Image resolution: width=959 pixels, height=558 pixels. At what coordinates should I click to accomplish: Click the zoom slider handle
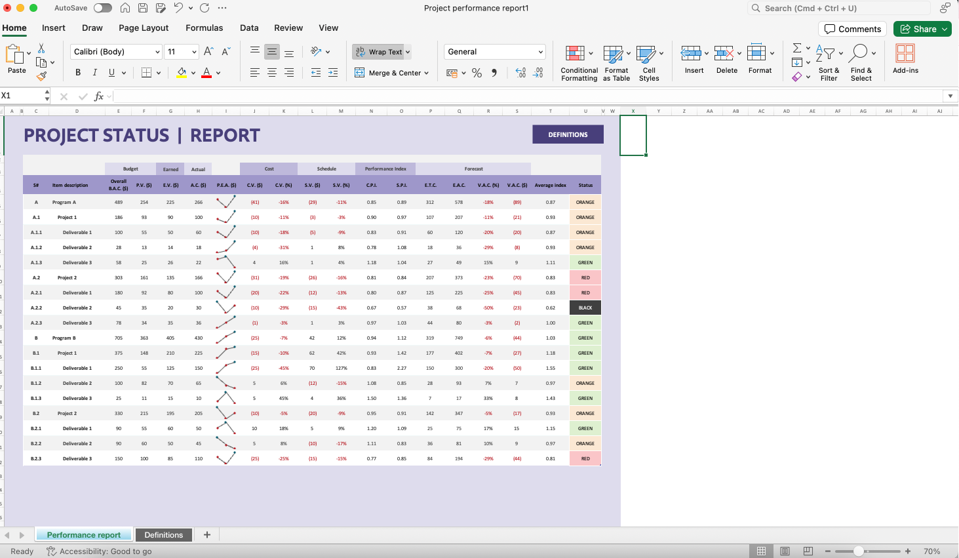(x=859, y=551)
